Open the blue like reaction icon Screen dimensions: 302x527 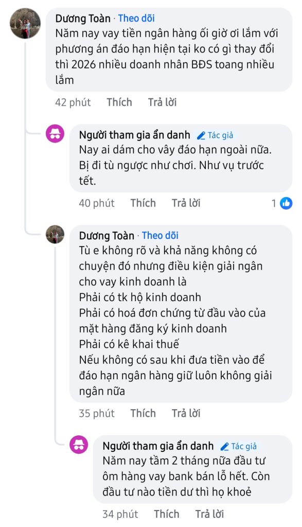(x=286, y=203)
